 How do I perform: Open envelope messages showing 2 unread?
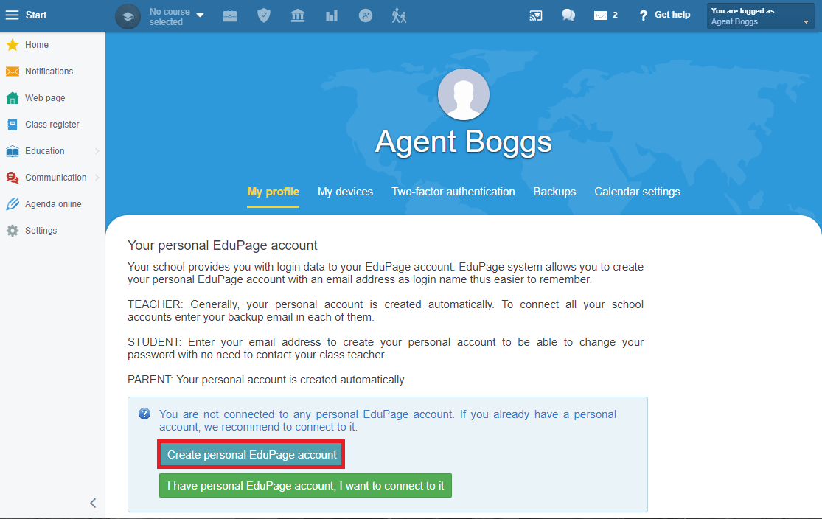point(605,15)
